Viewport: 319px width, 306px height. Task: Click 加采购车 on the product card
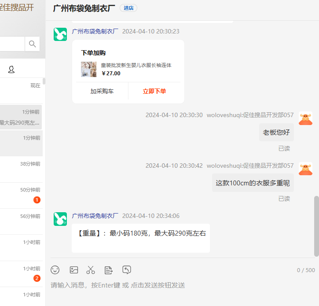[x=102, y=91]
